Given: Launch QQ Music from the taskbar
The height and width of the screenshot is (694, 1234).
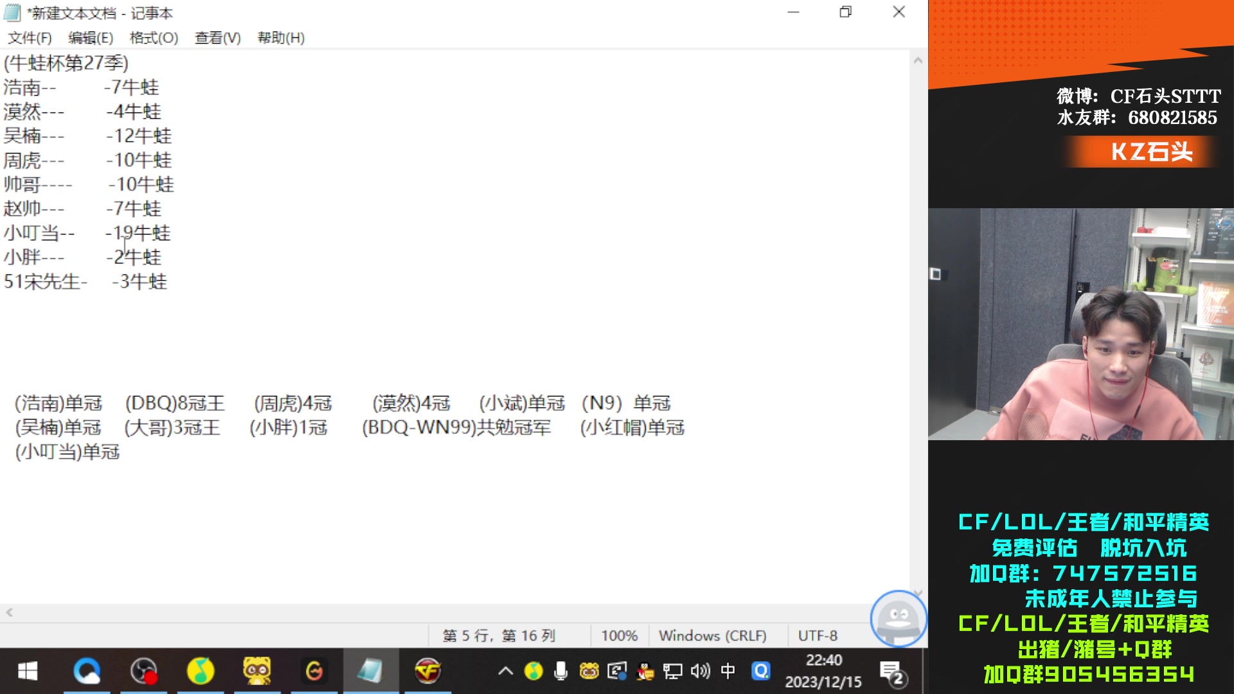Looking at the screenshot, I should tap(201, 672).
